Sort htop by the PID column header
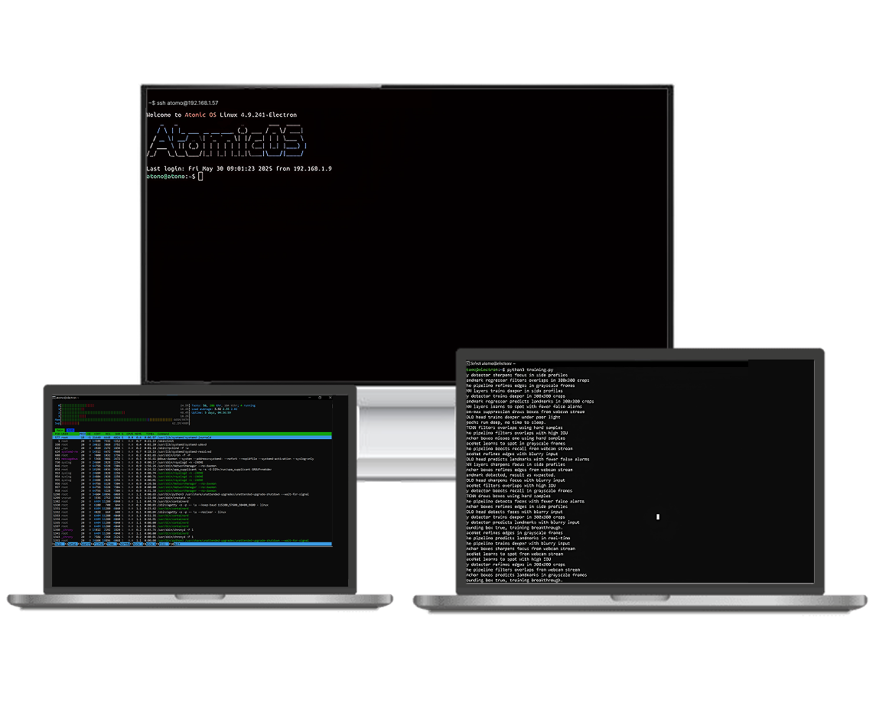 coord(57,434)
